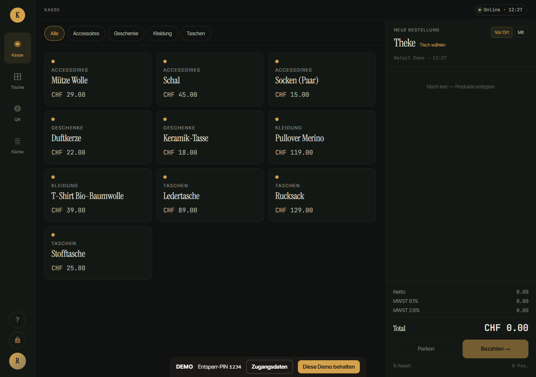Switch order mode to Mit
This screenshot has height=377, width=536.
521,32
